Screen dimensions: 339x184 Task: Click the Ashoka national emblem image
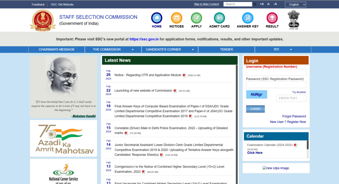click(x=293, y=20)
